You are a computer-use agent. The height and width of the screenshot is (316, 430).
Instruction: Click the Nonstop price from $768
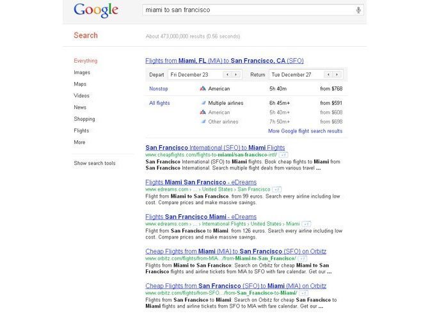click(331, 89)
